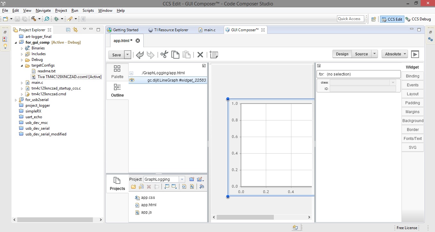Switch to Design view mode
The width and height of the screenshot is (435, 232).
[342, 54]
